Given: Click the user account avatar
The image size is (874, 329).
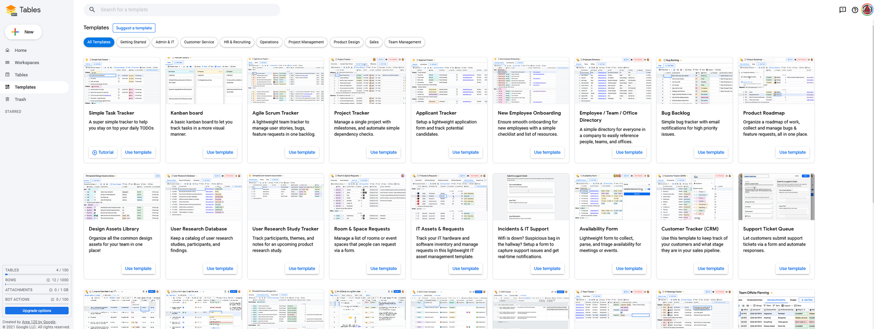Looking at the screenshot, I should (867, 10).
